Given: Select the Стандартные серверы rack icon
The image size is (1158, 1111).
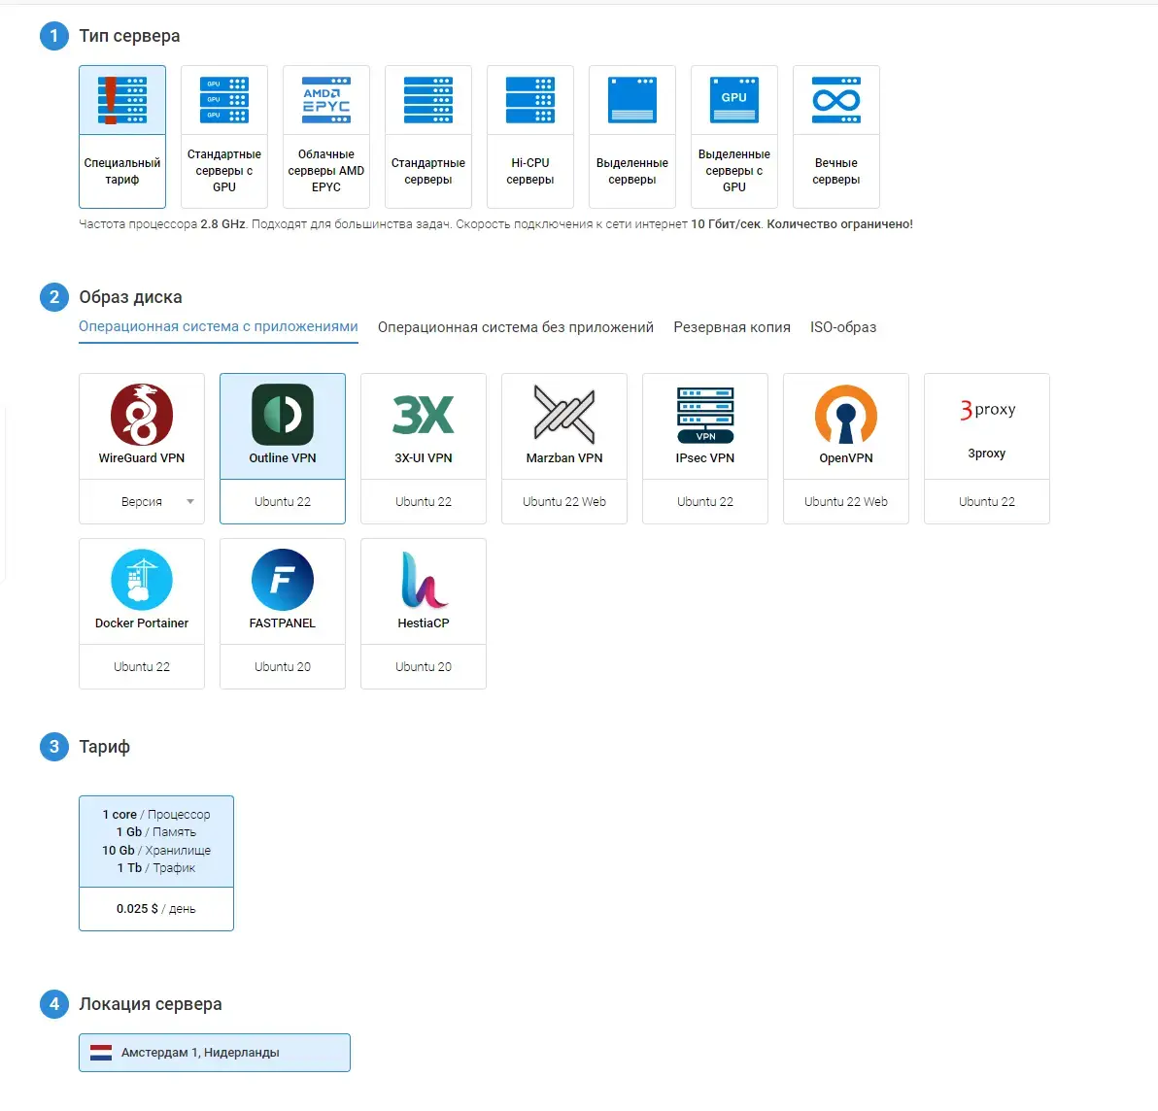Looking at the screenshot, I should tap(428, 100).
